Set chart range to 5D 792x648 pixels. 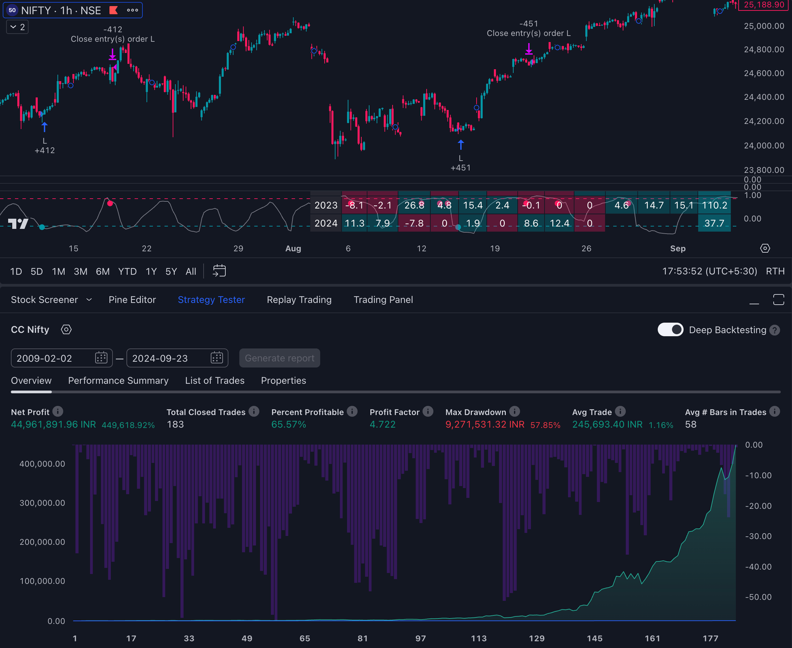coord(37,272)
